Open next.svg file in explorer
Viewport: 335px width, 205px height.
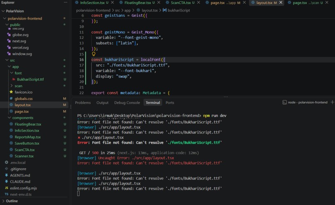(x=19, y=41)
